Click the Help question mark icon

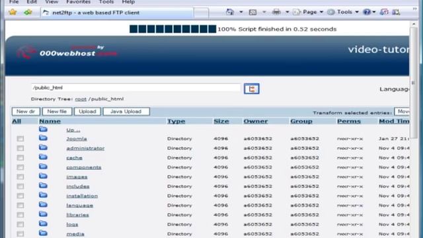click(x=367, y=12)
